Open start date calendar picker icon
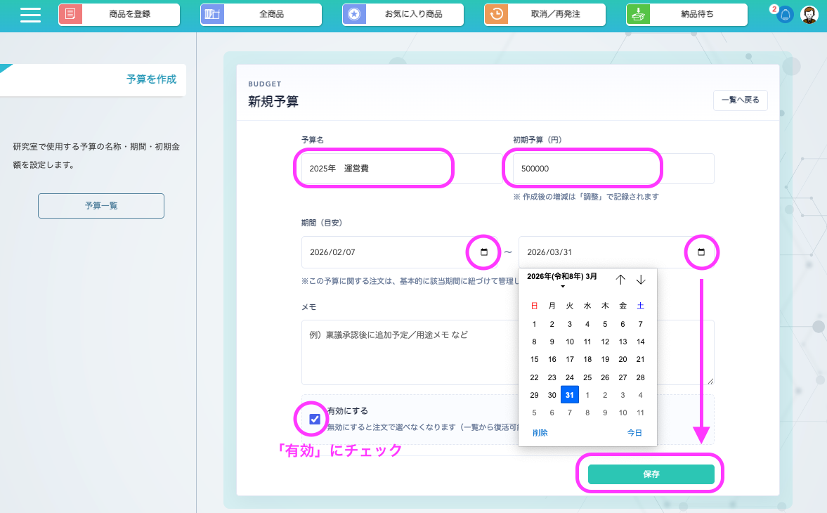This screenshot has height=513, width=827. 483,252
